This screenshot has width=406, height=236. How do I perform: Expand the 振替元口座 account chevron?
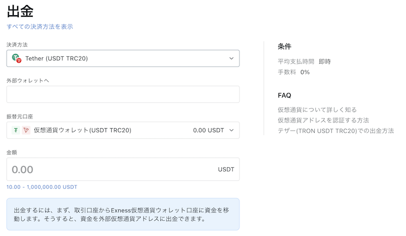tap(231, 130)
